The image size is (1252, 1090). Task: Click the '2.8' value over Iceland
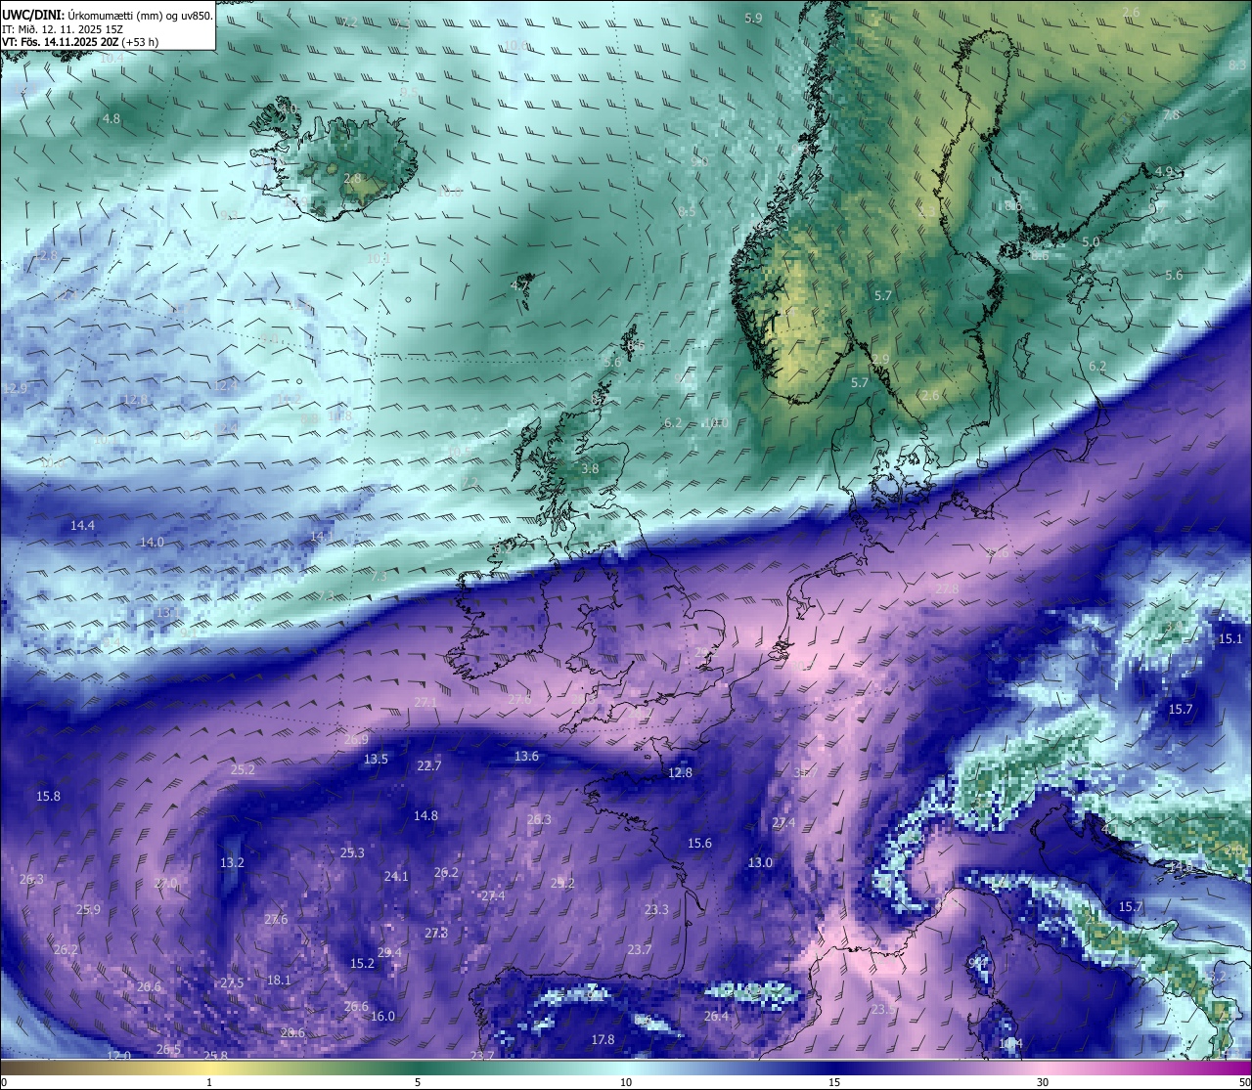(352, 178)
